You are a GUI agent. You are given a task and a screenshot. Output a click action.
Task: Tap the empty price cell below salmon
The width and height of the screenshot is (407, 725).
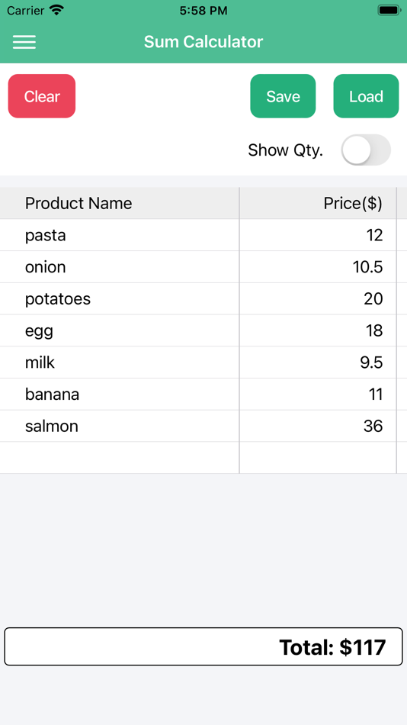tap(318, 458)
